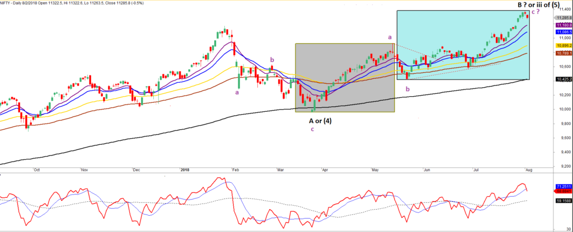Click the Dec label on time axis
Image resolution: width=573 pixels, height=232 pixels.
pos(137,170)
